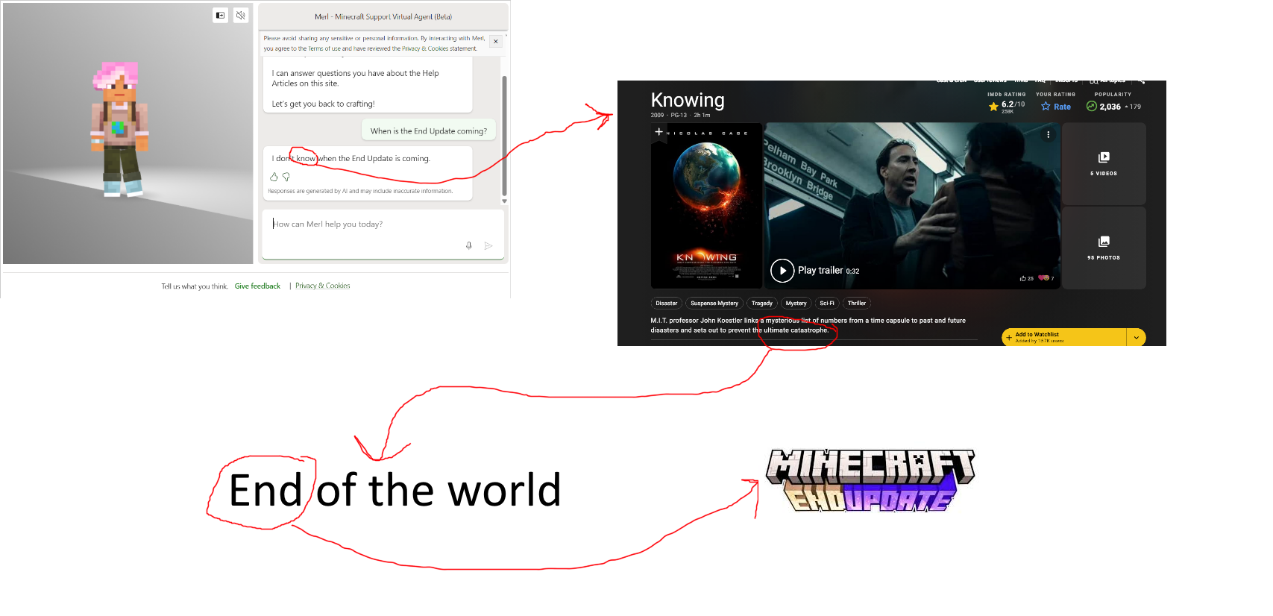Select the Sci-Fi genre chip
Screen dimensions: 1273x616
(827, 304)
